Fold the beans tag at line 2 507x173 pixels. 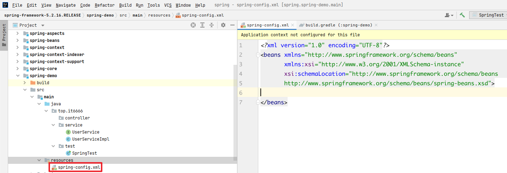click(x=258, y=55)
